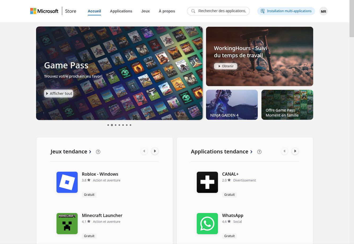Open the Minecraft Launcher icon
This screenshot has height=244, width=354.
67,224
